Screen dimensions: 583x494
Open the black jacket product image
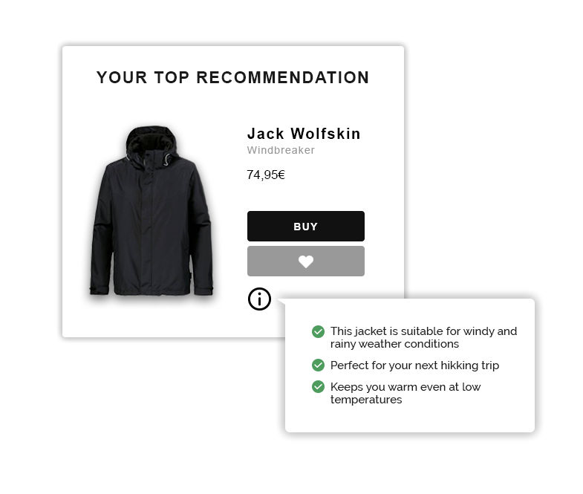pyautogui.click(x=151, y=215)
